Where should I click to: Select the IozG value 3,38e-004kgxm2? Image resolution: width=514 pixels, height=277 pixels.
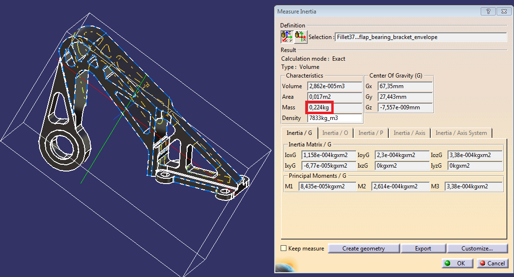tap(475, 155)
